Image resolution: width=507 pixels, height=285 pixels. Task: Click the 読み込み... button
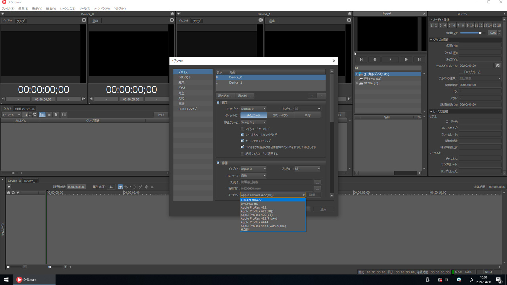pos(225,96)
